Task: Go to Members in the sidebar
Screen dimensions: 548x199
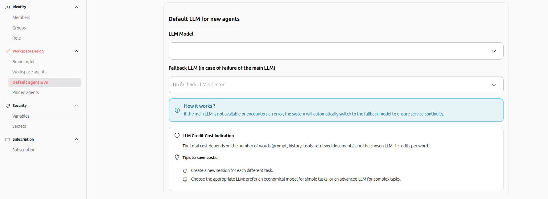Action: 21,18
